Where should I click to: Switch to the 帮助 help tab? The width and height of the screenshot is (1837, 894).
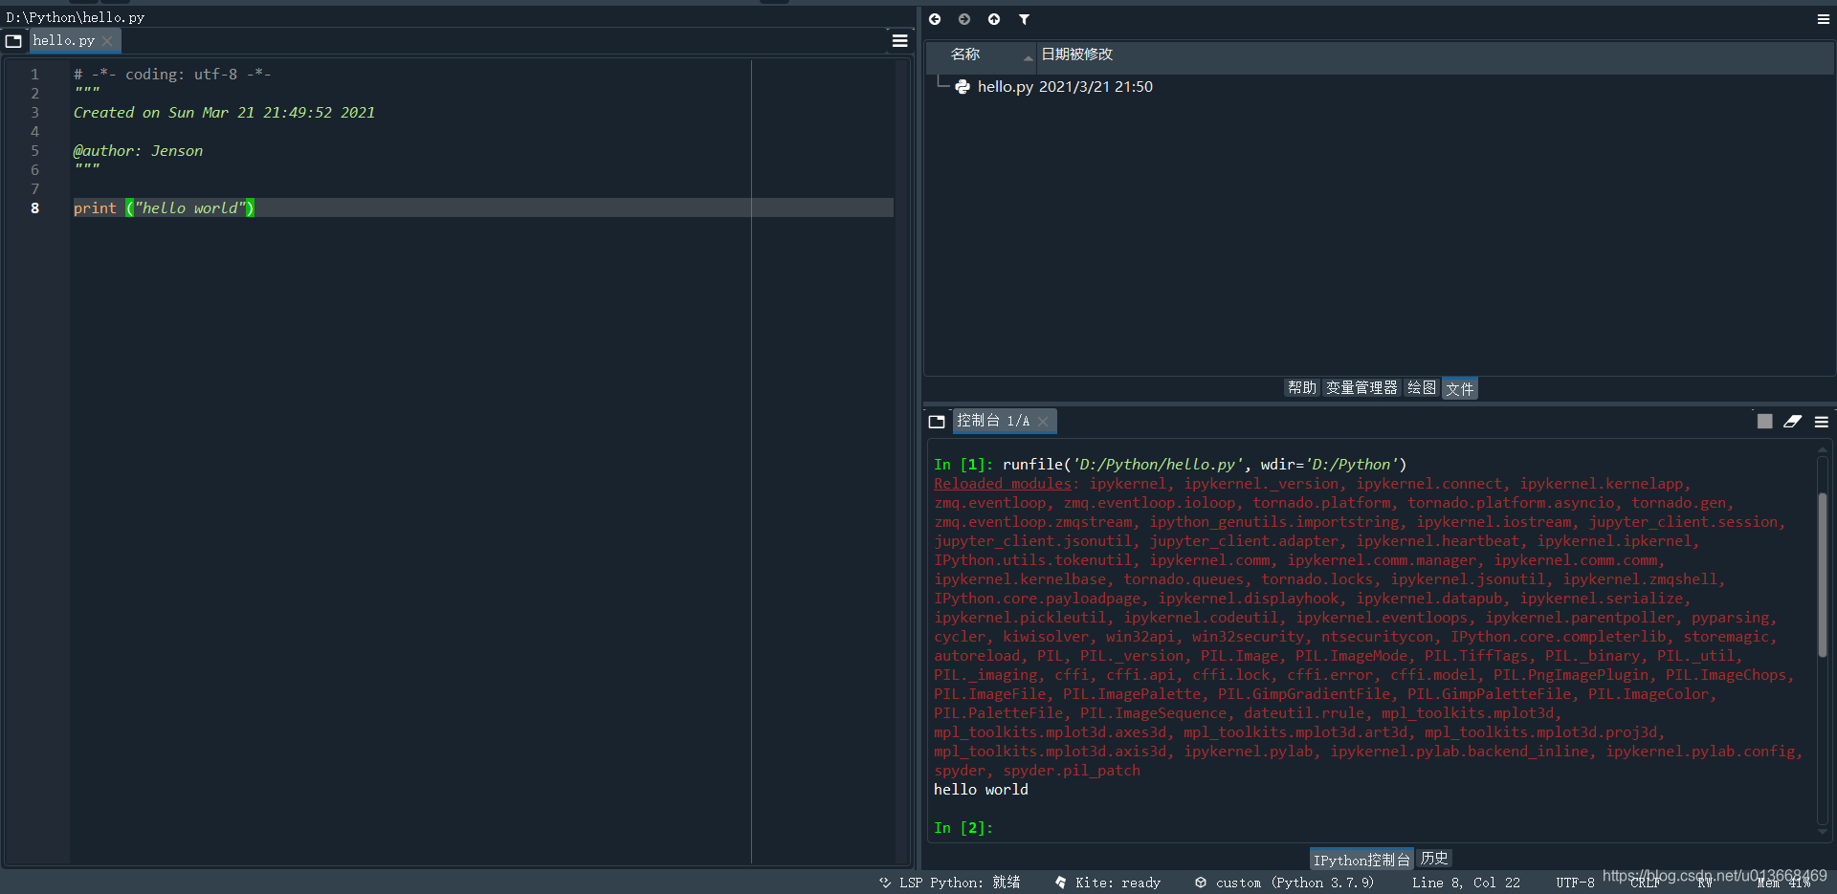point(1302,387)
